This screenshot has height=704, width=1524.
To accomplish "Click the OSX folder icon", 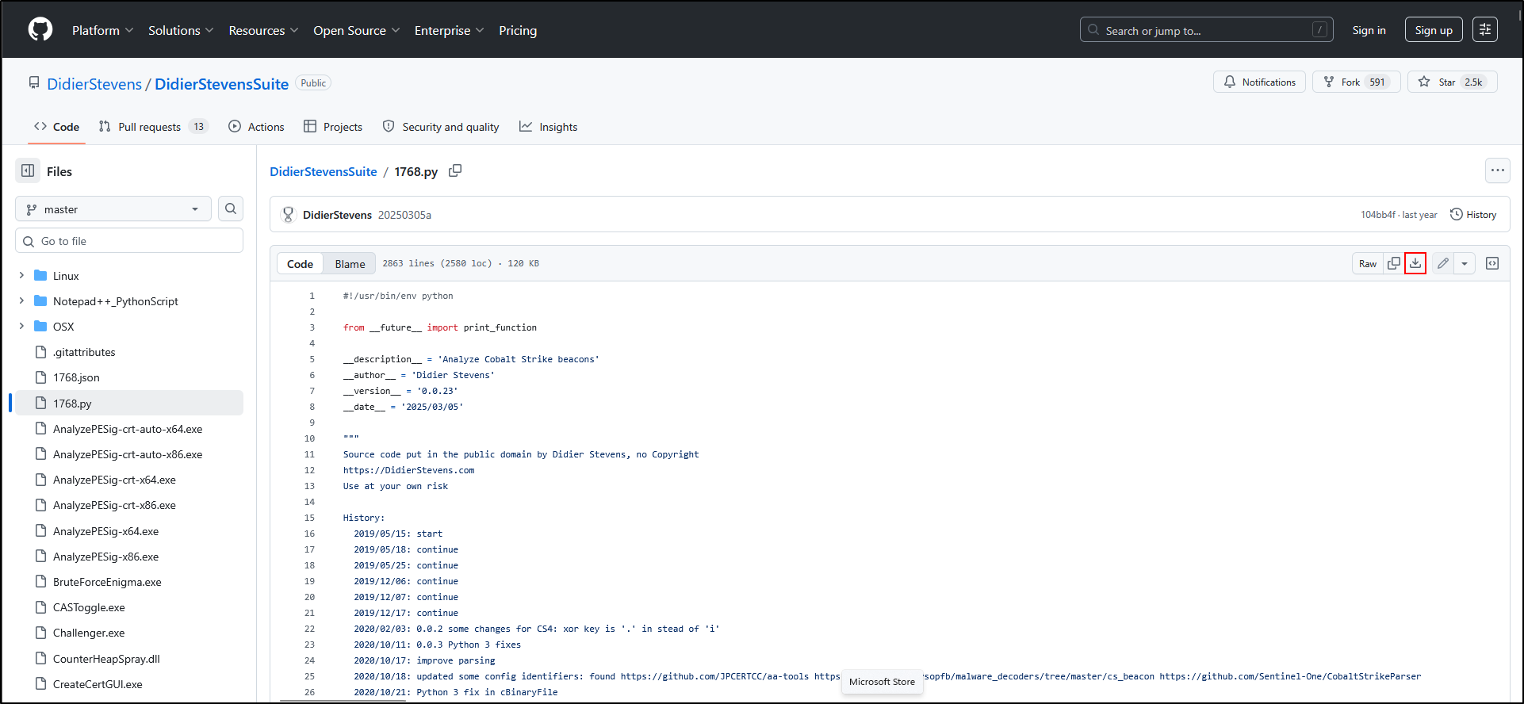I will [x=41, y=327].
